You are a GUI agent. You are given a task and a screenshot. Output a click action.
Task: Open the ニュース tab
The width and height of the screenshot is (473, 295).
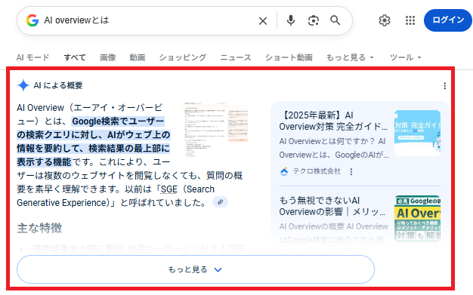(x=236, y=57)
